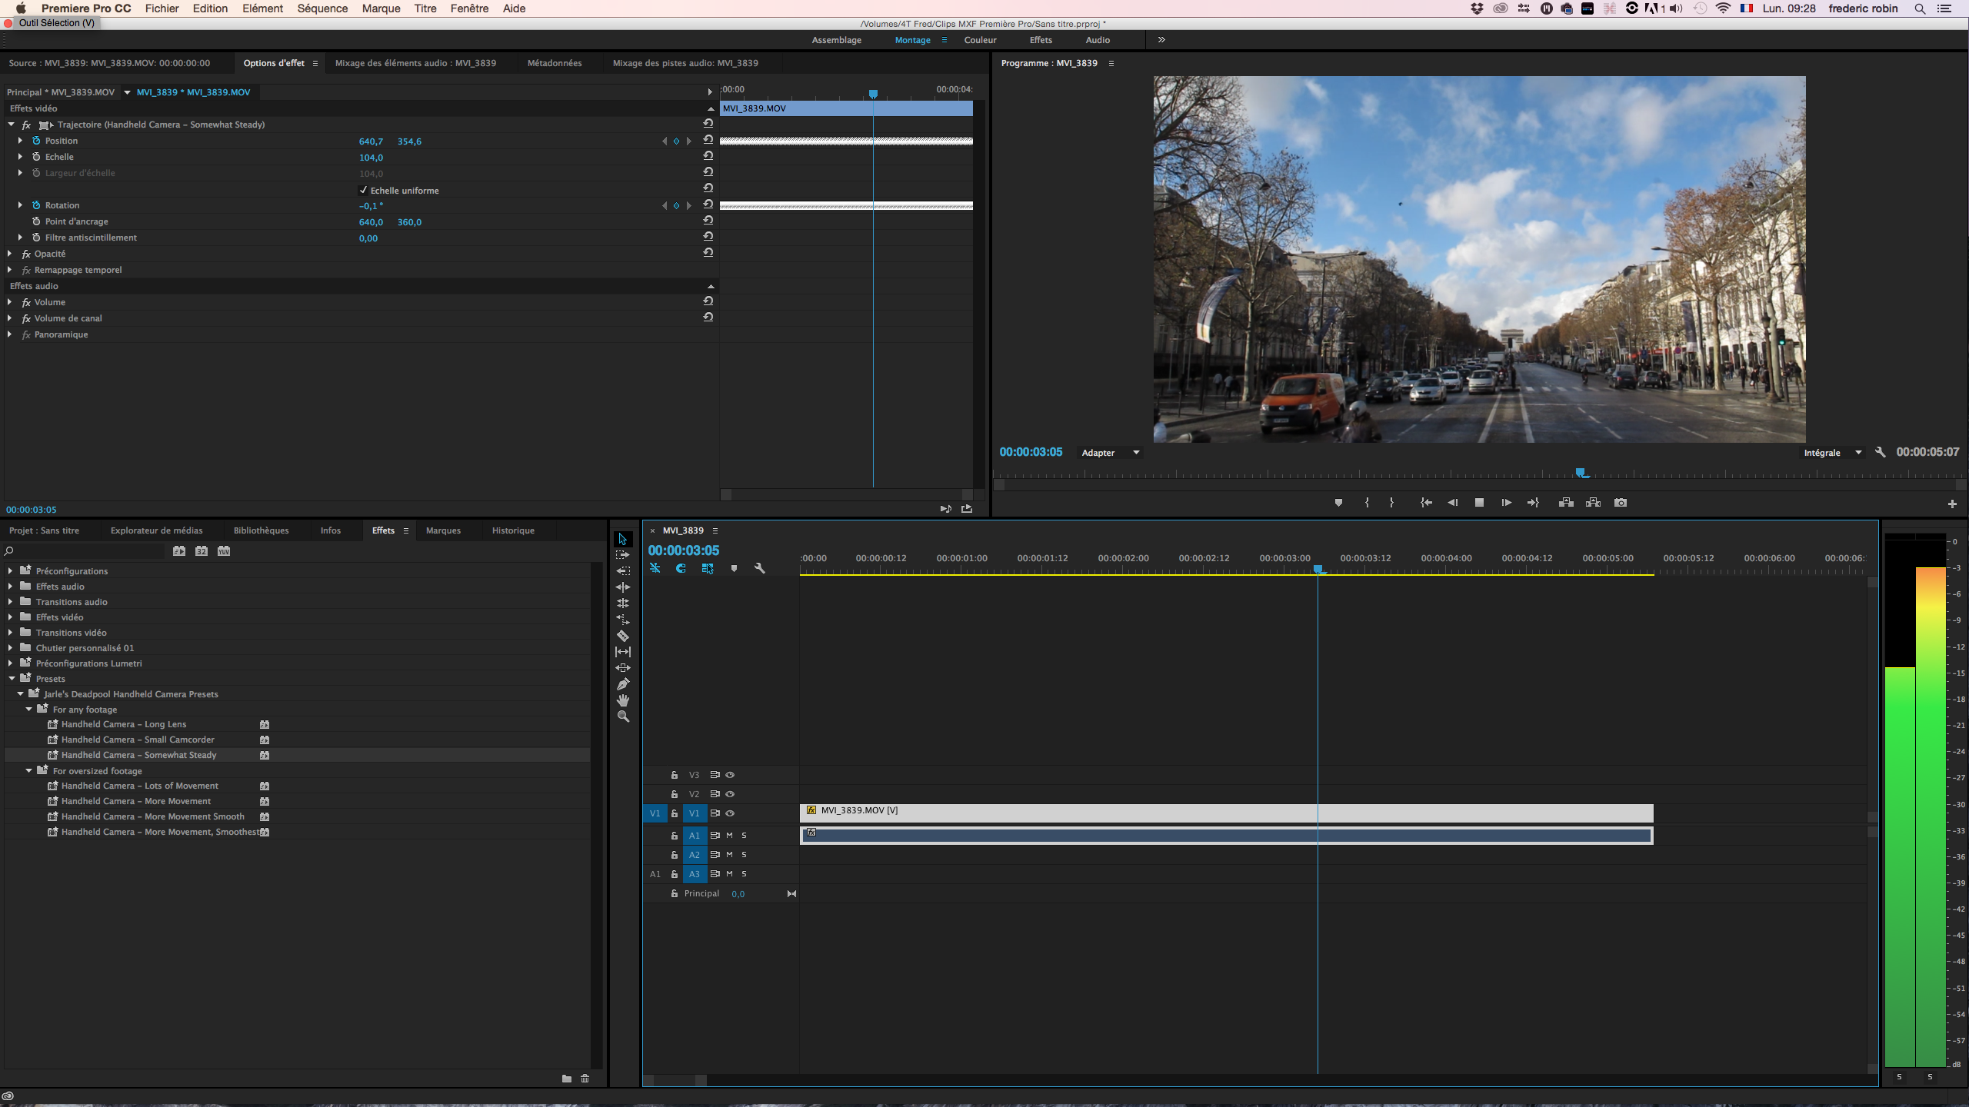Switch to the Métadonnées tab
This screenshot has width=1969, height=1107.
coord(555,63)
